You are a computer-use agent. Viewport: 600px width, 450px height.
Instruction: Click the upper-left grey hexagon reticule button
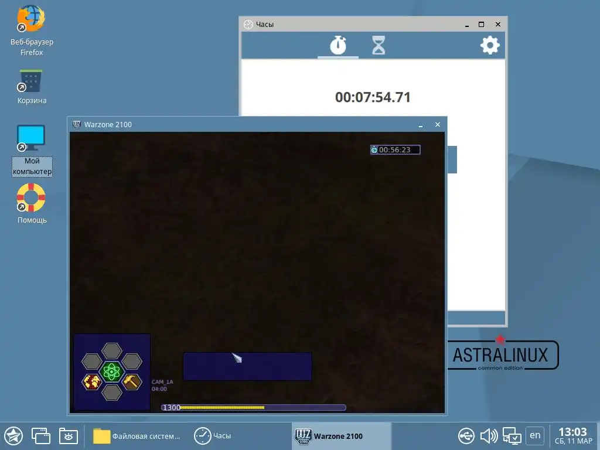click(92, 361)
